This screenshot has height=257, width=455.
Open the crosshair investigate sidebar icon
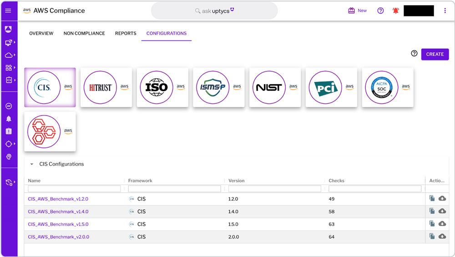click(9, 144)
